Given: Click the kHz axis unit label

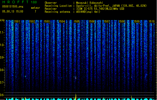Looking at the screenshot, I should pyautogui.click(x=2, y=20).
